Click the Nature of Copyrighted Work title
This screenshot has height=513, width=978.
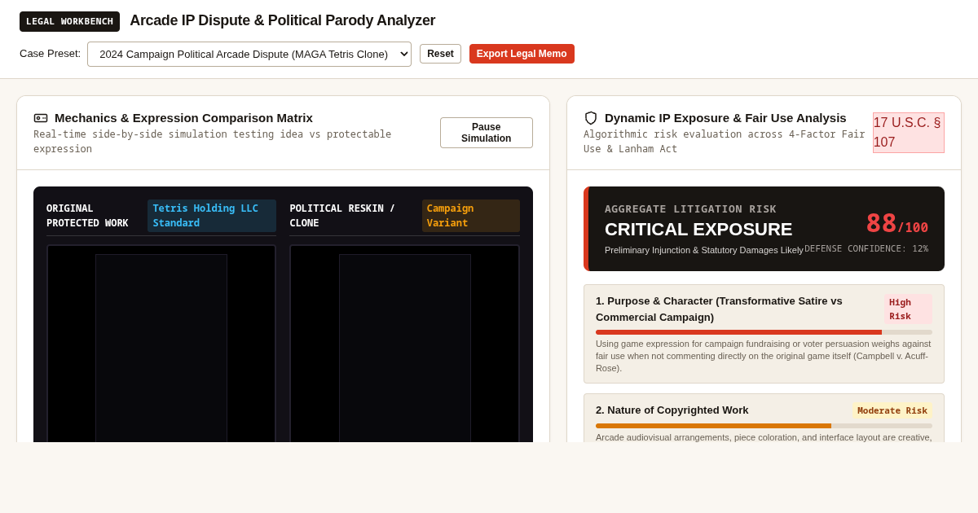coord(672,410)
